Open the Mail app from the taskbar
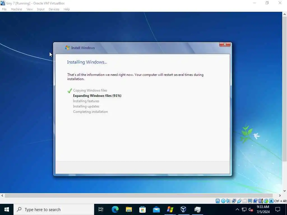 [x=156, y=210]
